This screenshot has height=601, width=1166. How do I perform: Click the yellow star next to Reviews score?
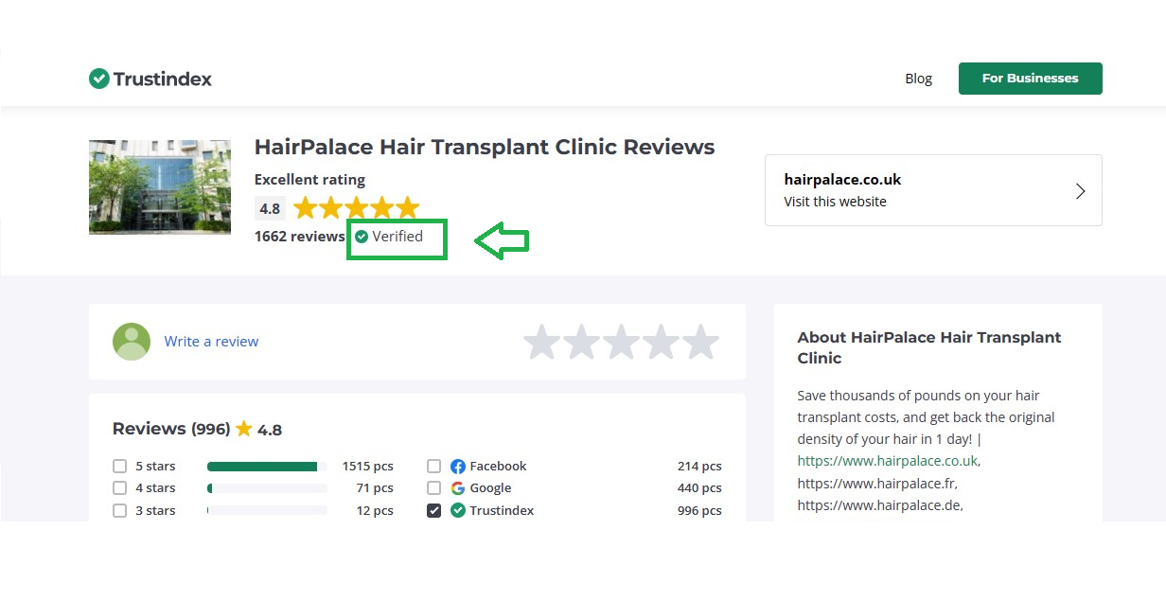click(244, 429)
